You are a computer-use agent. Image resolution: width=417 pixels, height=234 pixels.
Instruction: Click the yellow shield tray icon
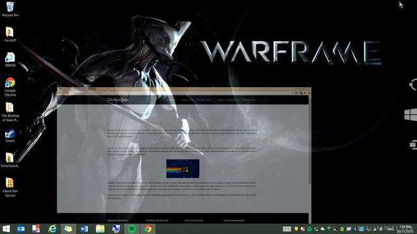[296, 229]
